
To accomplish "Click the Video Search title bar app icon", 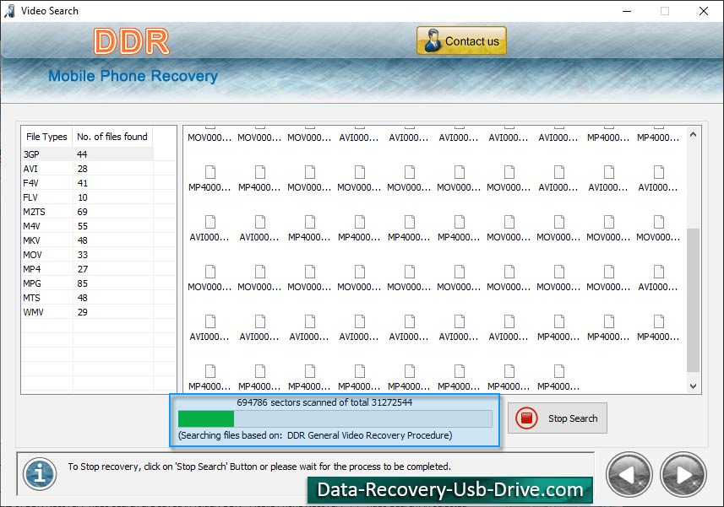I will [x=9, y=11].
